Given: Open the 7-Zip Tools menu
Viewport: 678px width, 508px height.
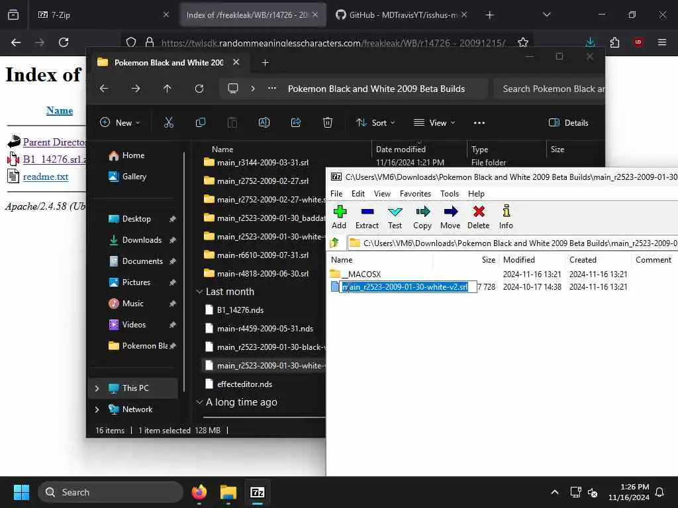Looking at the screenshot, I should 450,194.
